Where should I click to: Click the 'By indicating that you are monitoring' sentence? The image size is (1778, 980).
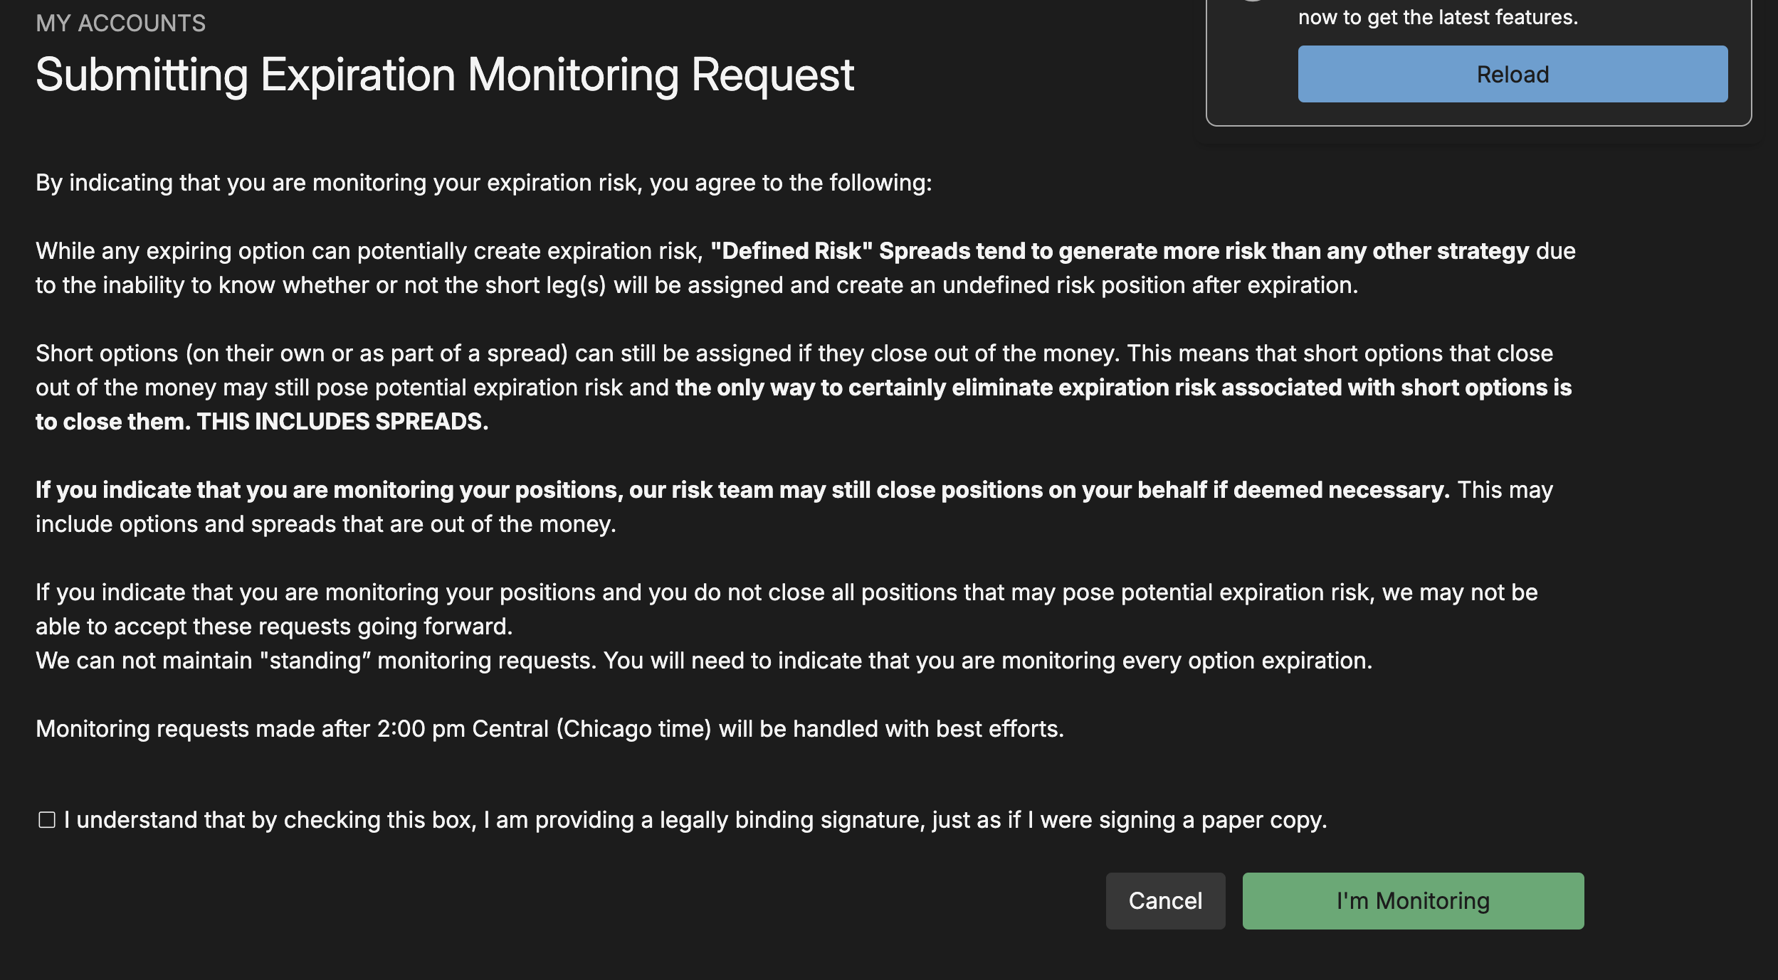click(x=484, y=183)
